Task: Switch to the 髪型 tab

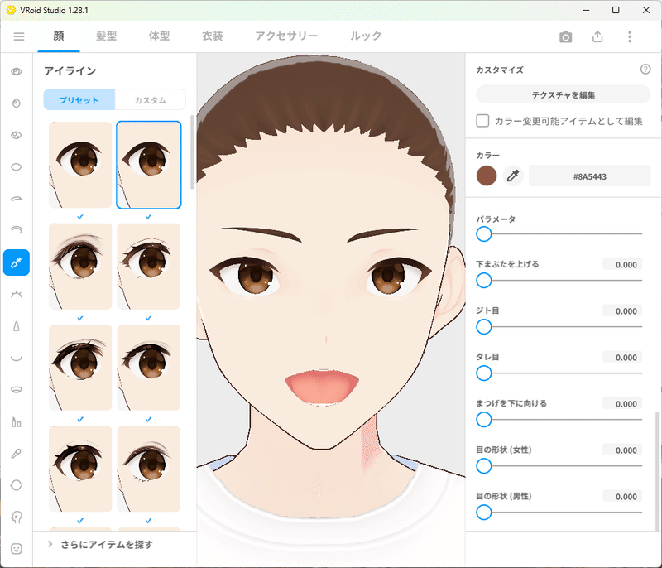Action: click(107, 36)
